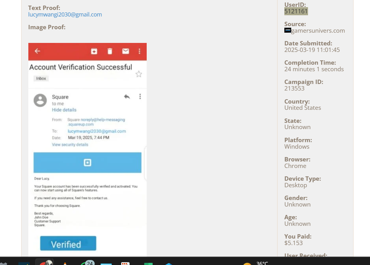Click the back arrow in email screenshot
This screenshot has width=370, height=265.
coord(37,51)
